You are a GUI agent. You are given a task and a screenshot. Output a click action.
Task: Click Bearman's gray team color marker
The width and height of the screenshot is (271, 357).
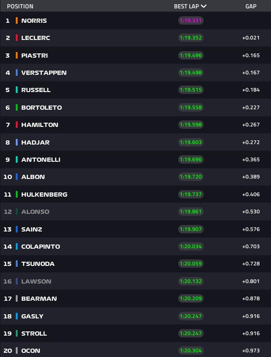(17, 298)
